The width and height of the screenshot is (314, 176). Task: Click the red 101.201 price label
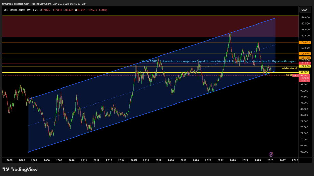coord(304,63)
